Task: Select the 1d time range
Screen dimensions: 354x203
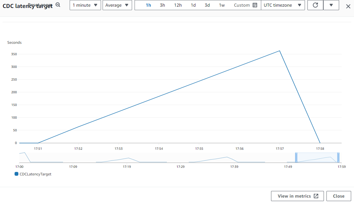Action: pyautogui.click(x=193, y=5)
